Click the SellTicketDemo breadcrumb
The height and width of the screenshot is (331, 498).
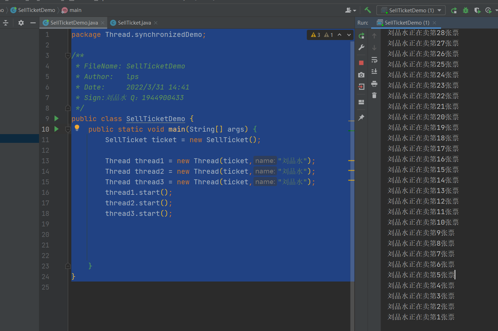pyautogui.click(x=33, y=10)
